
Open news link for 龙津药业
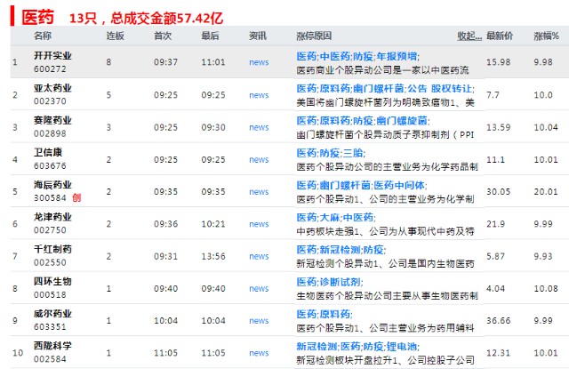(x=259, y=224)
